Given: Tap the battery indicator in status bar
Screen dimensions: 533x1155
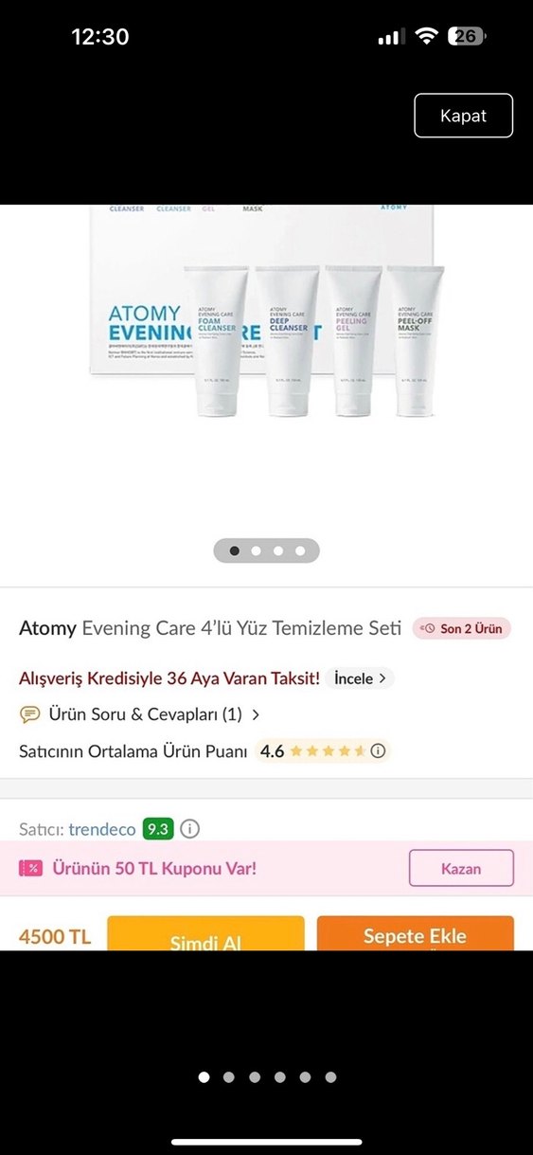Looking at the screenshot, I should tap(467, 37).
